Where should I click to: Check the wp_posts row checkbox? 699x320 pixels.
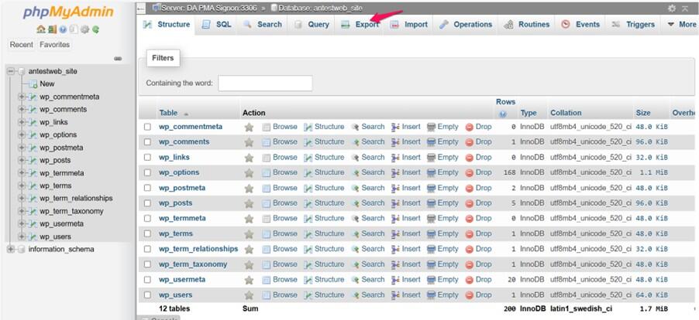click(x=147, y=203)
